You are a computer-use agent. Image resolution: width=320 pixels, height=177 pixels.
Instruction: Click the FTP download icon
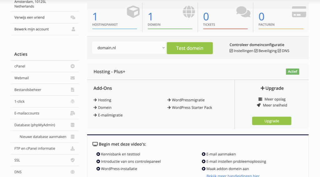72,148
